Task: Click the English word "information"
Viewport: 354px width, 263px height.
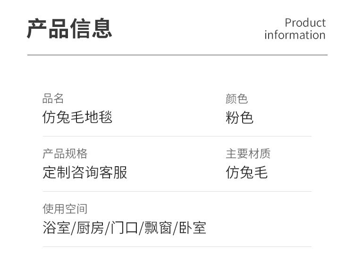Action: pyautogui.click(x=295, y=35)
